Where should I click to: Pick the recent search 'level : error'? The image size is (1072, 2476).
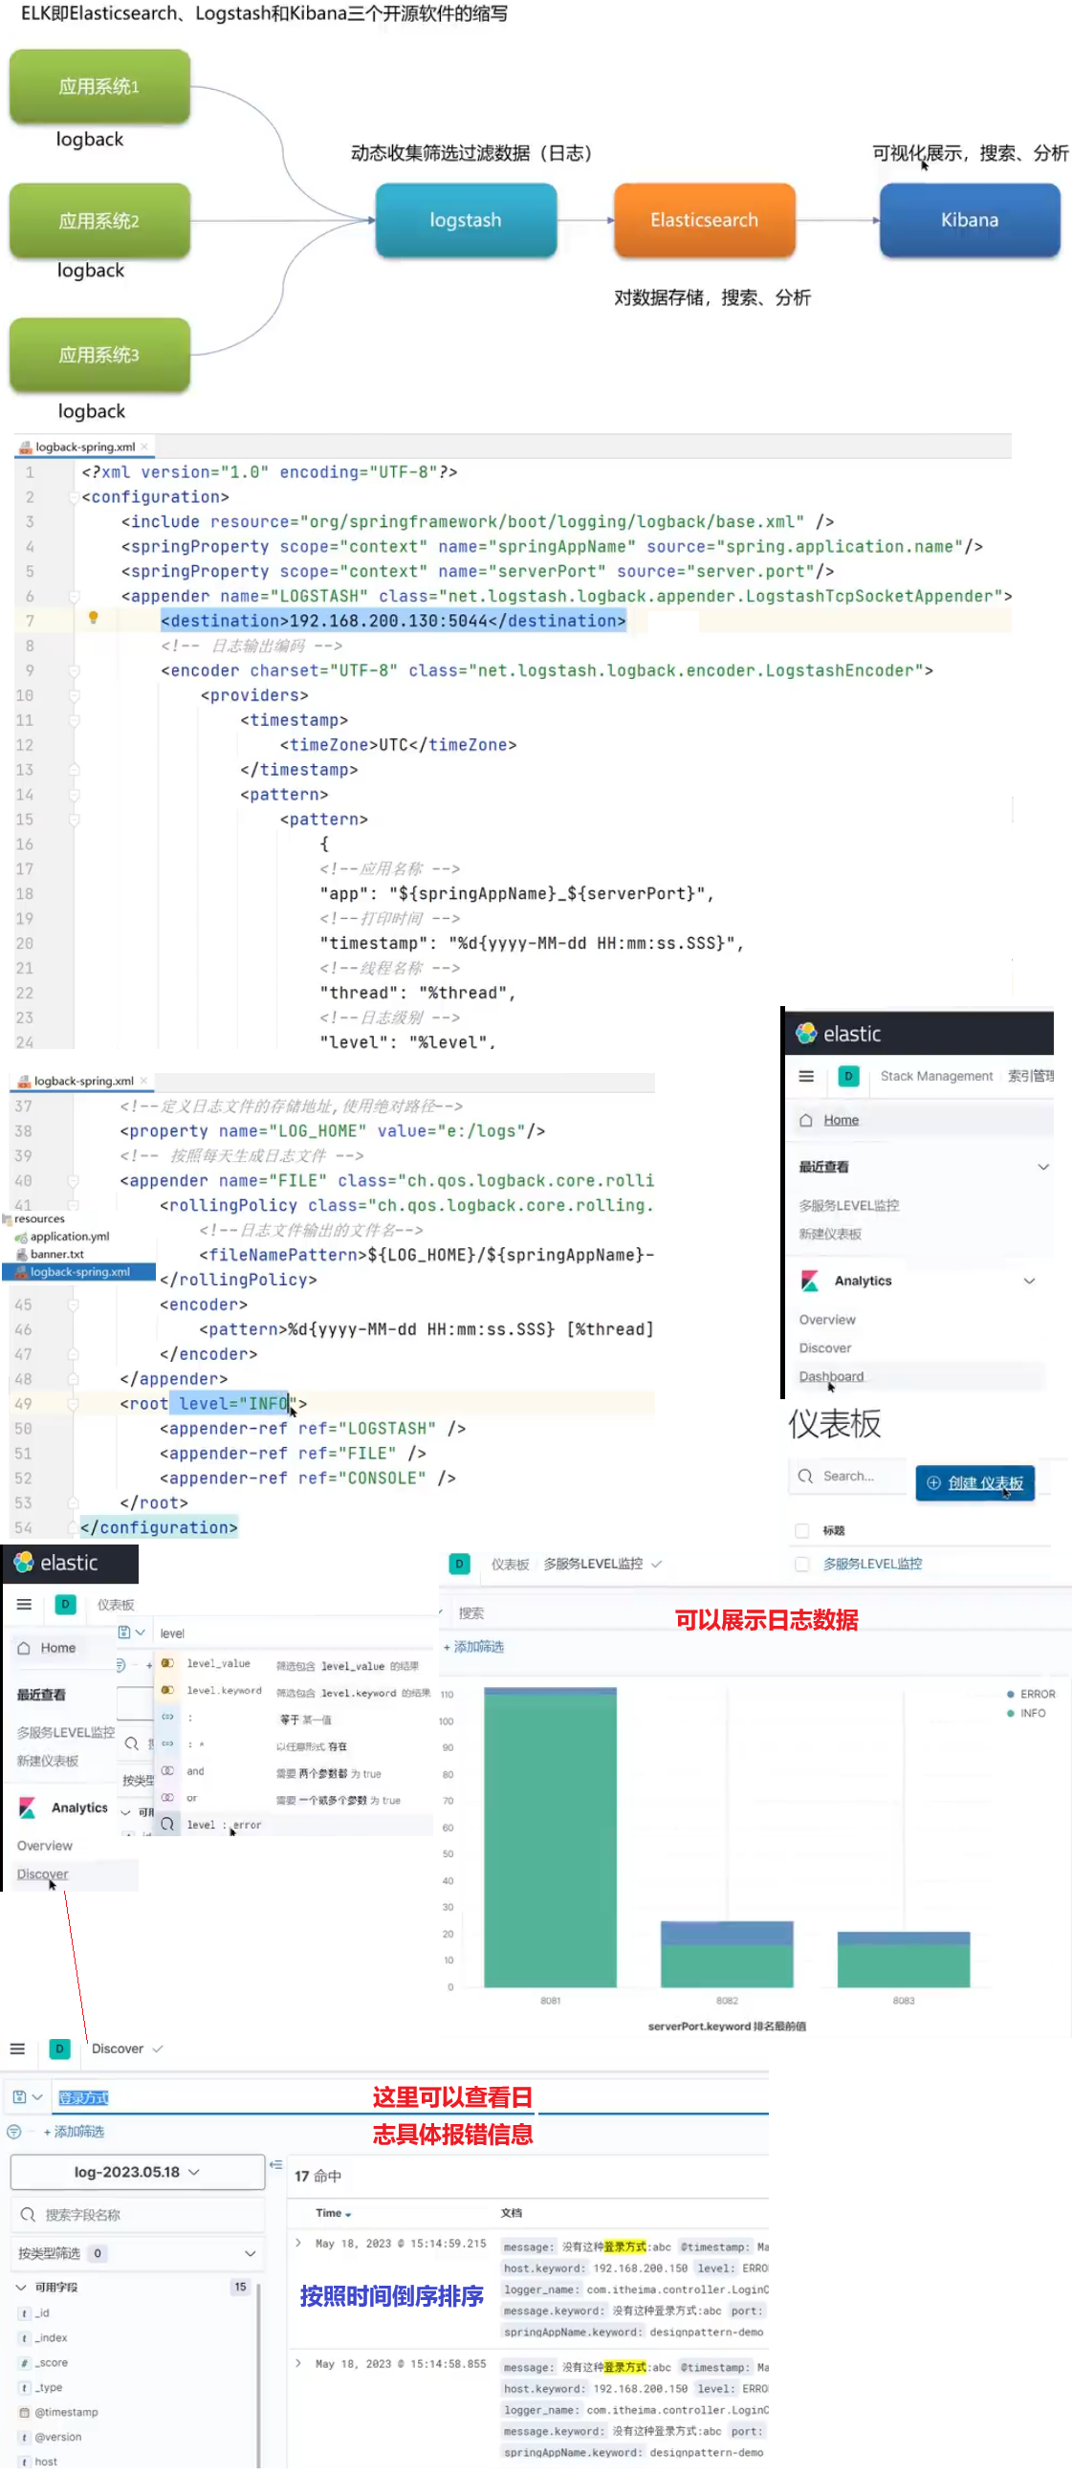(294, 1825)
